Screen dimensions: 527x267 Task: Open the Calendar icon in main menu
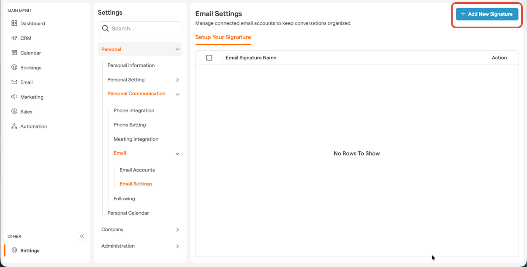click(x=14, y=53)
